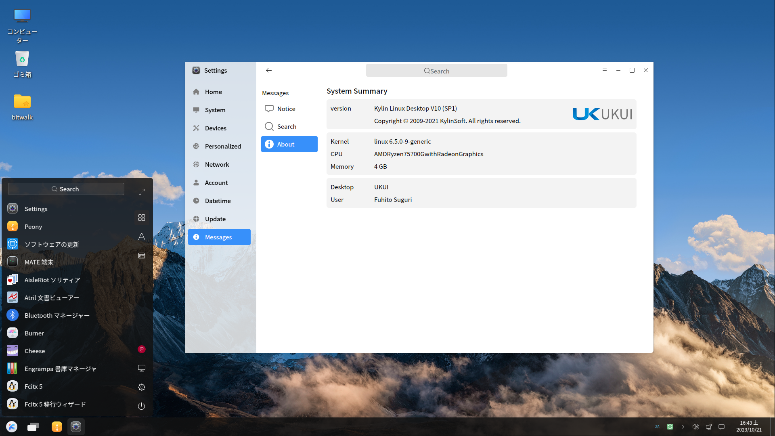The image size is (775, 436).
Task: Launch MATE terminal from app list
Action: 39,262
